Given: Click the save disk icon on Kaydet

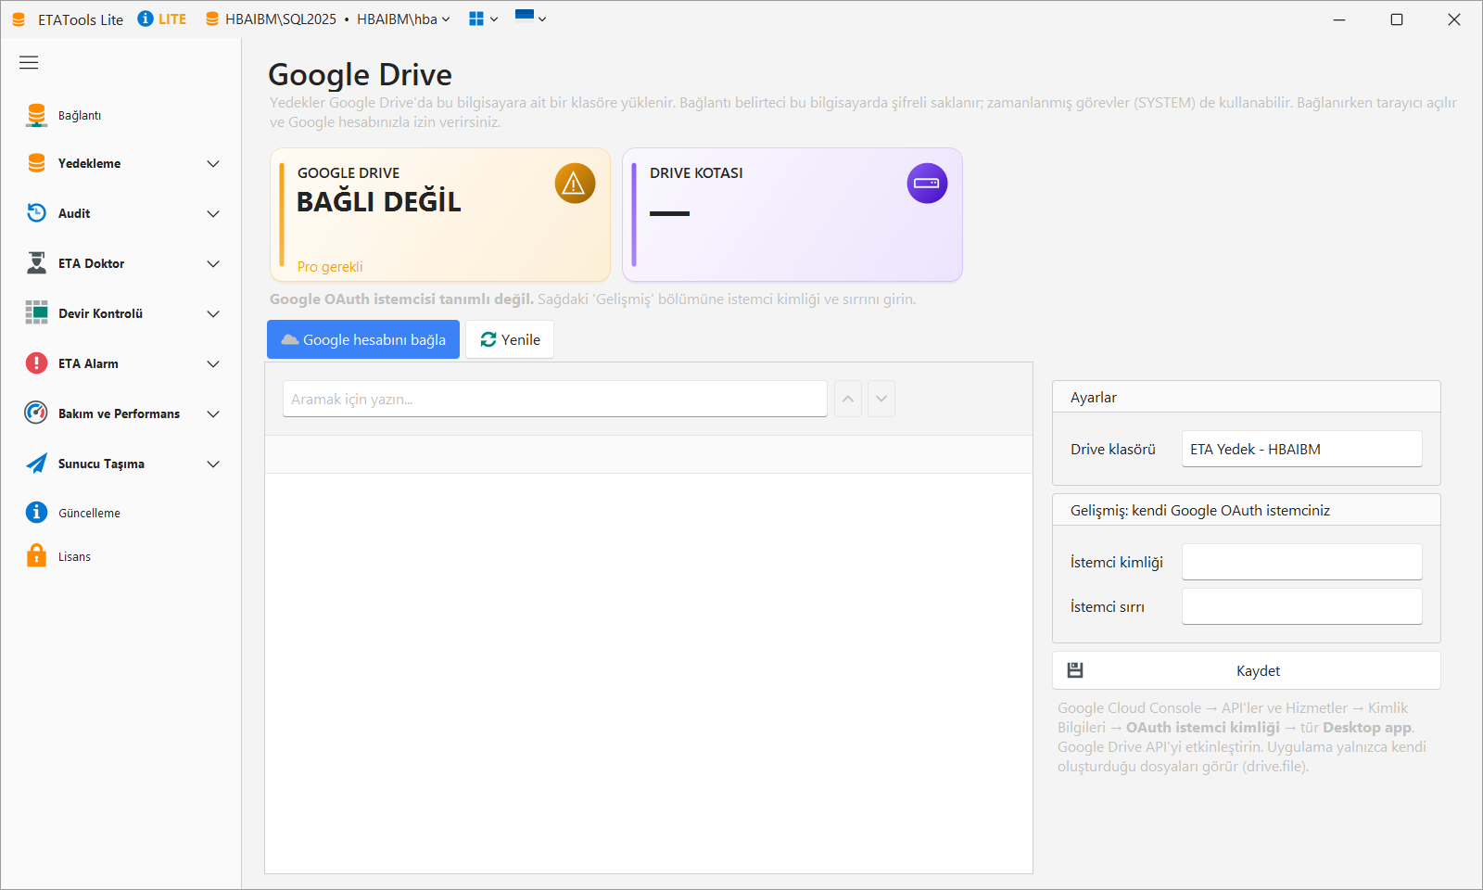Looking at the screenshot, I should click(x=1075, y=670).
